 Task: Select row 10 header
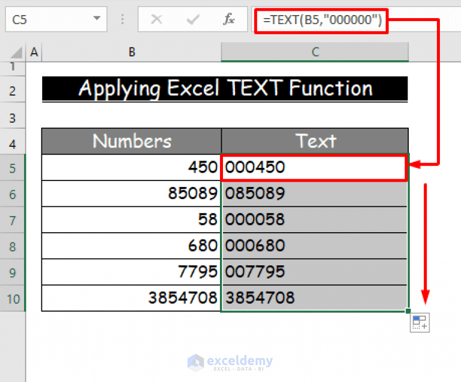(x=13, y=298)
